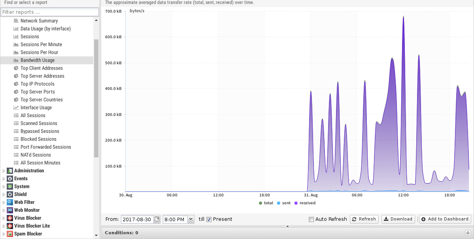Click the Events category icon
This screenshot has height=239, width=474.
click(x=10, y=178)
